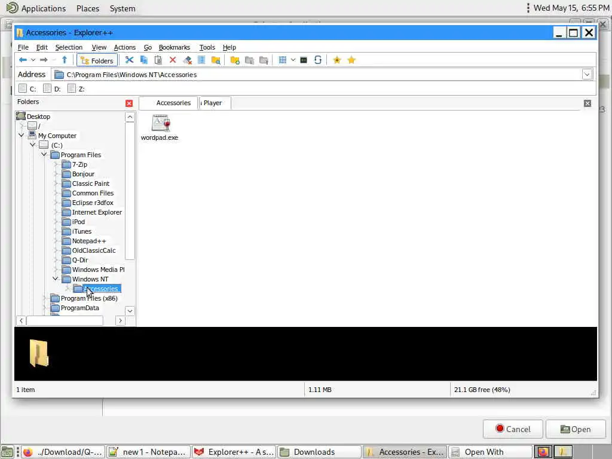Open the Search folder icon

(x=216, y=60)
